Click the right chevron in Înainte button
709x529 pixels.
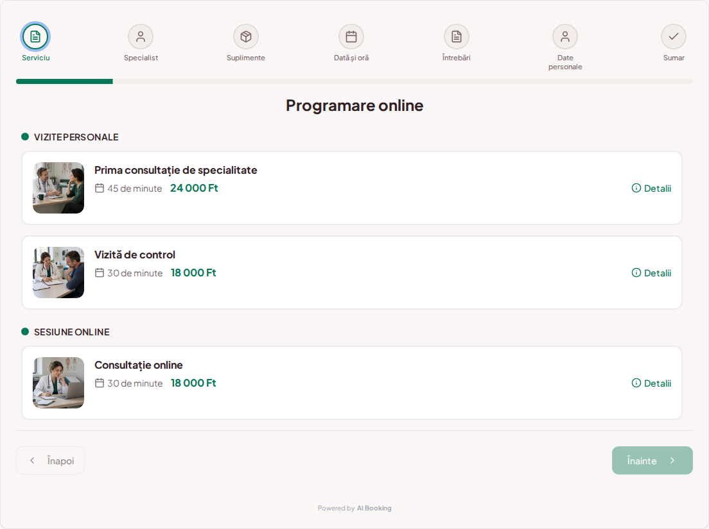672,460
